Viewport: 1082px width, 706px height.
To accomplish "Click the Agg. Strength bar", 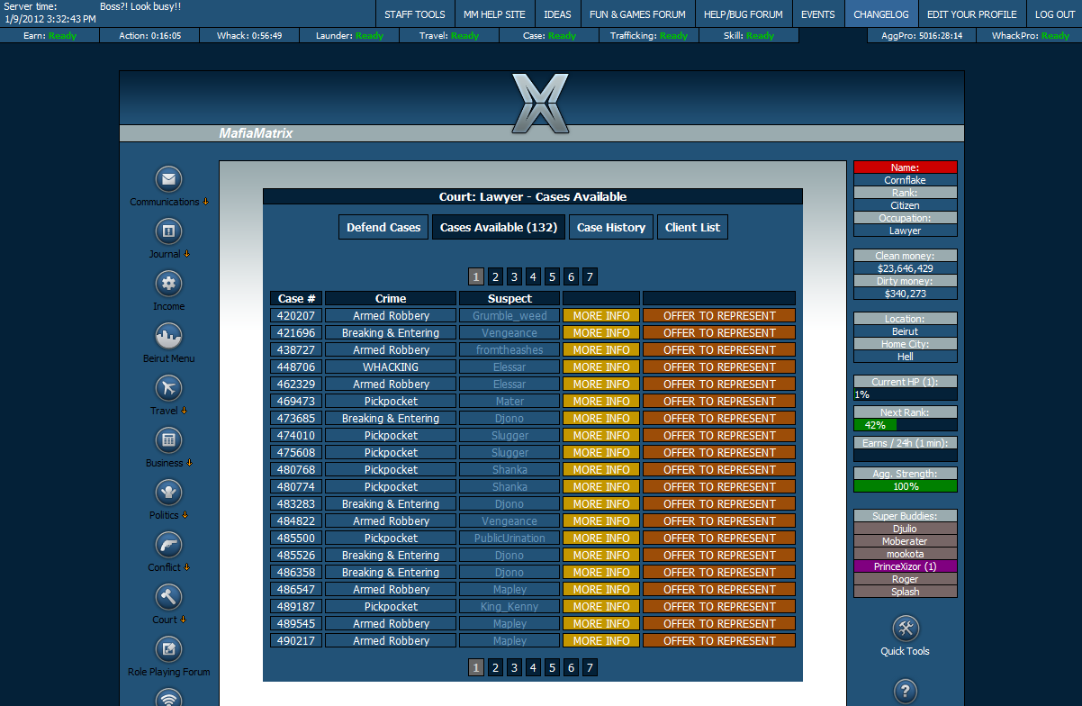I will point(906,486).
